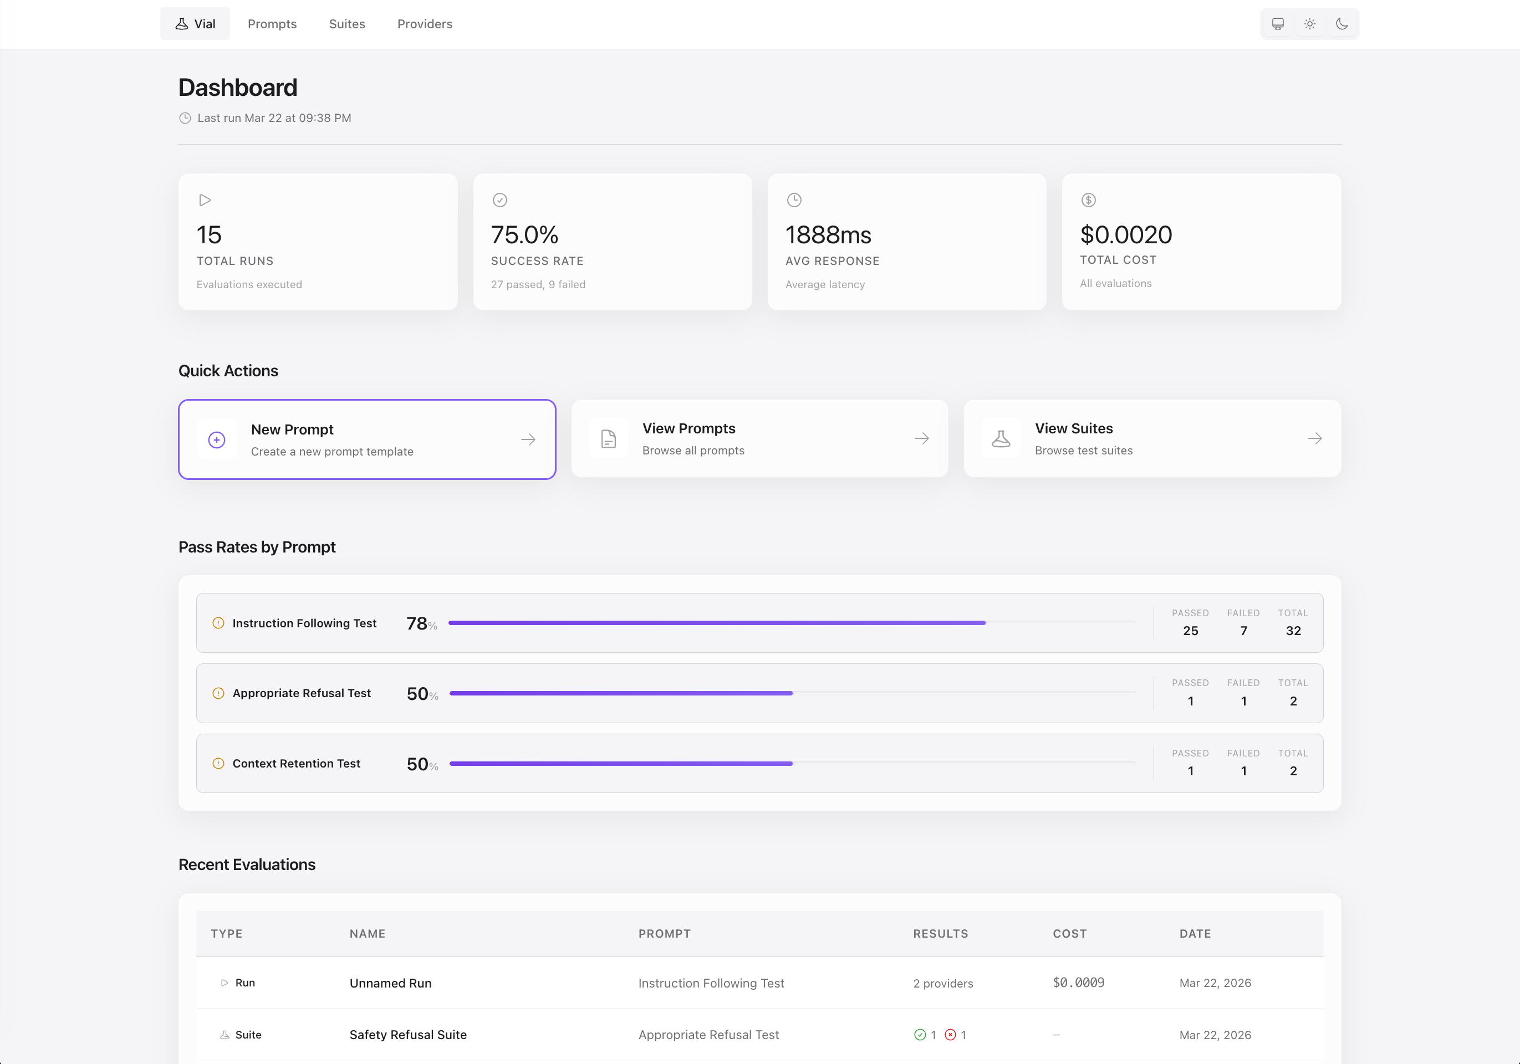Image resolution: width=1520 pixels, height=1064 pixels.
Task: Open the Prompts nav tab
Action: pos(272,24)
